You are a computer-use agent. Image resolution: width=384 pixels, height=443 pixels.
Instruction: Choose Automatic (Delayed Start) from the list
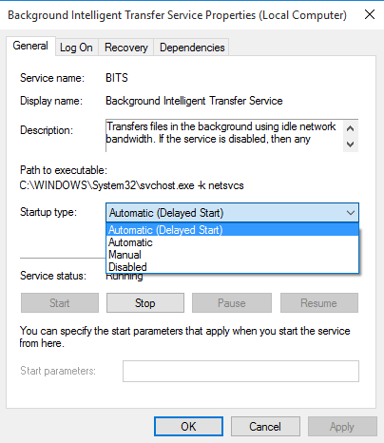[232, 230]
